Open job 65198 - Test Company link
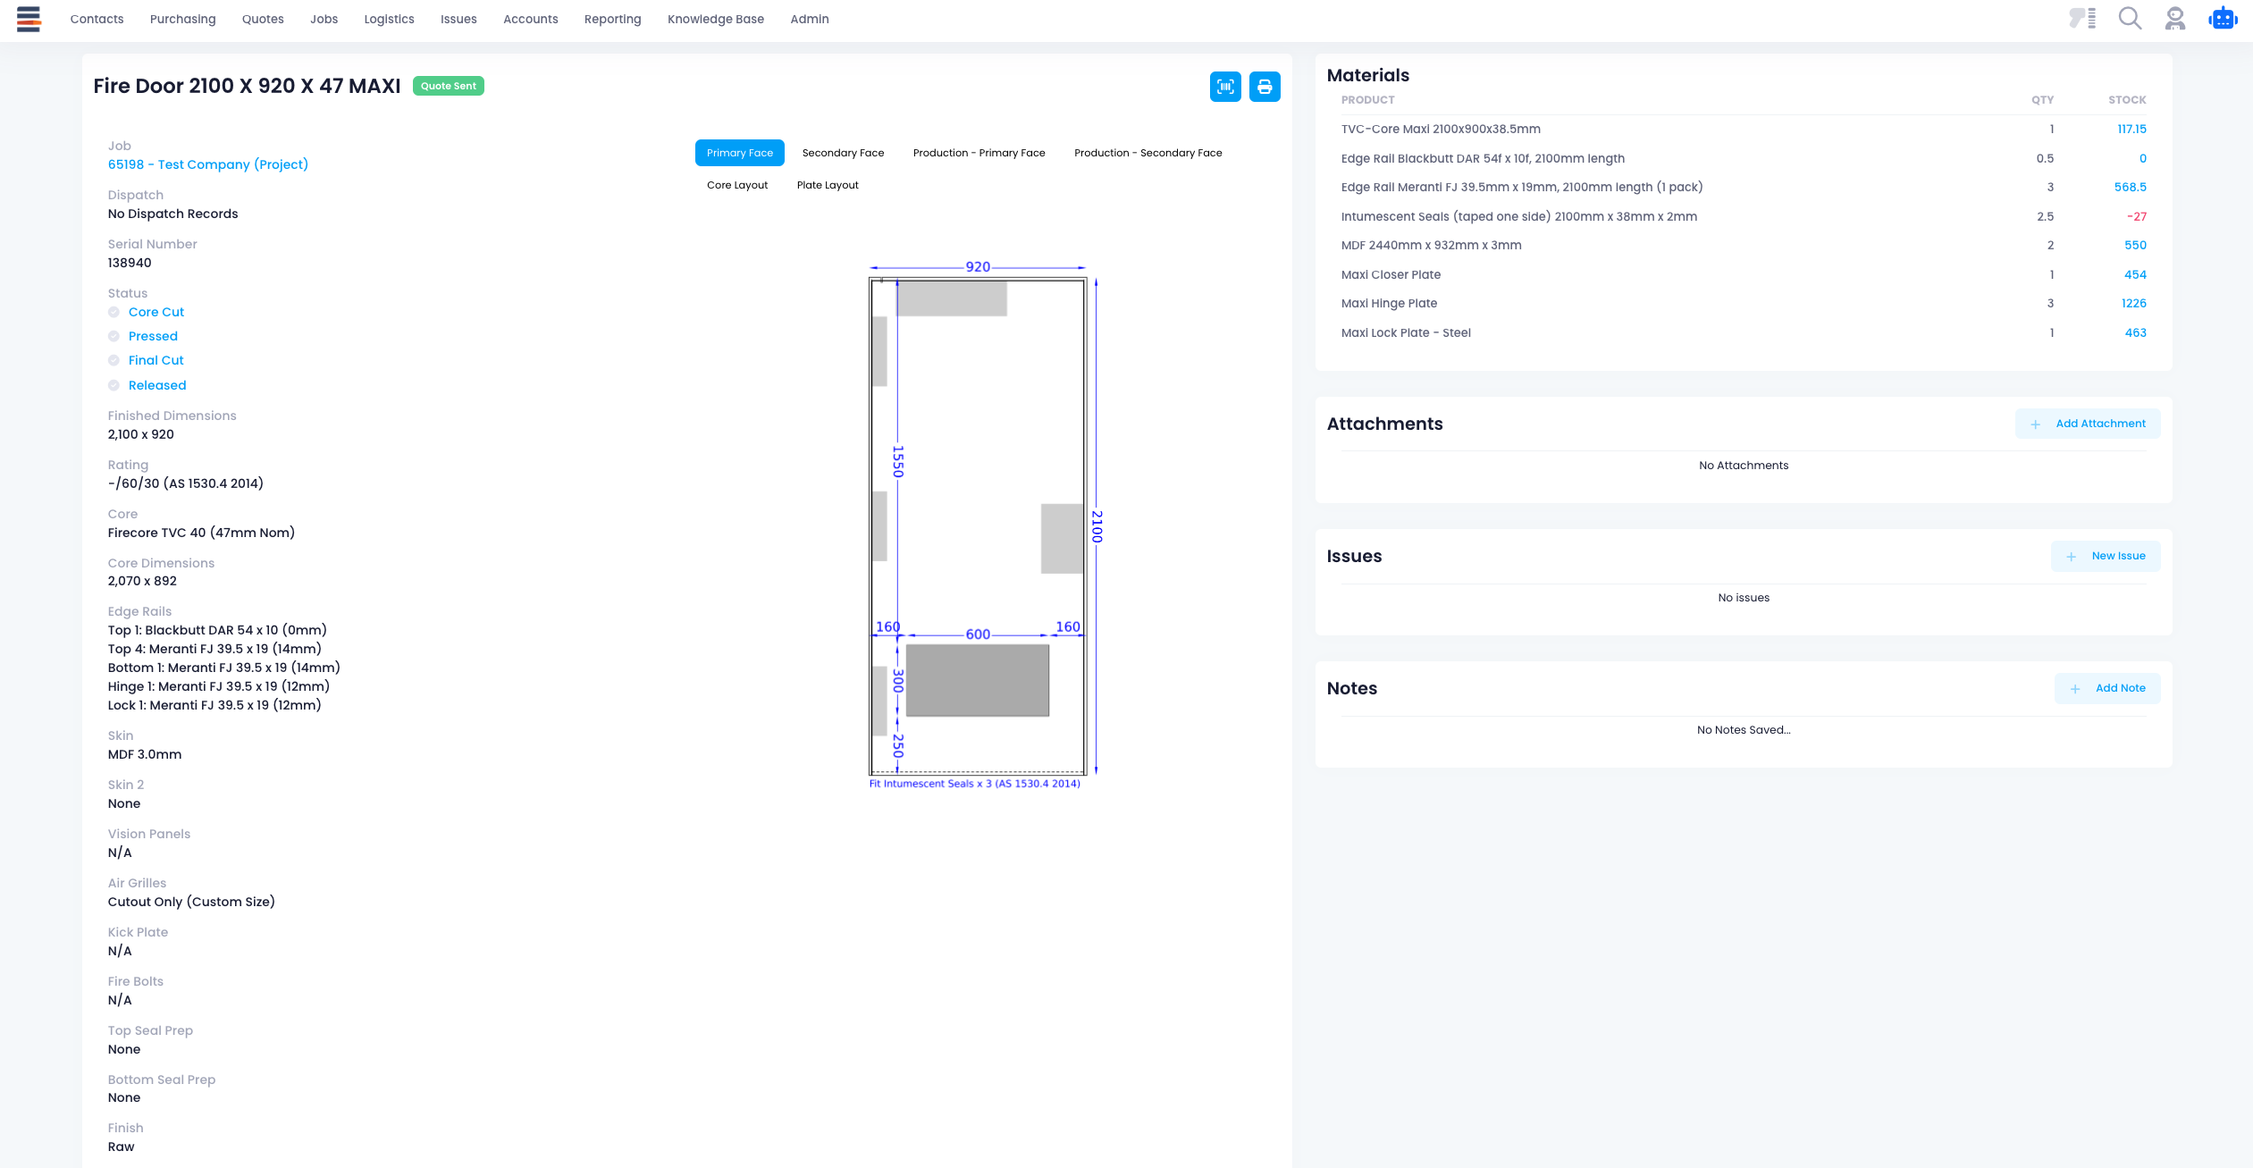 point(207,164)
